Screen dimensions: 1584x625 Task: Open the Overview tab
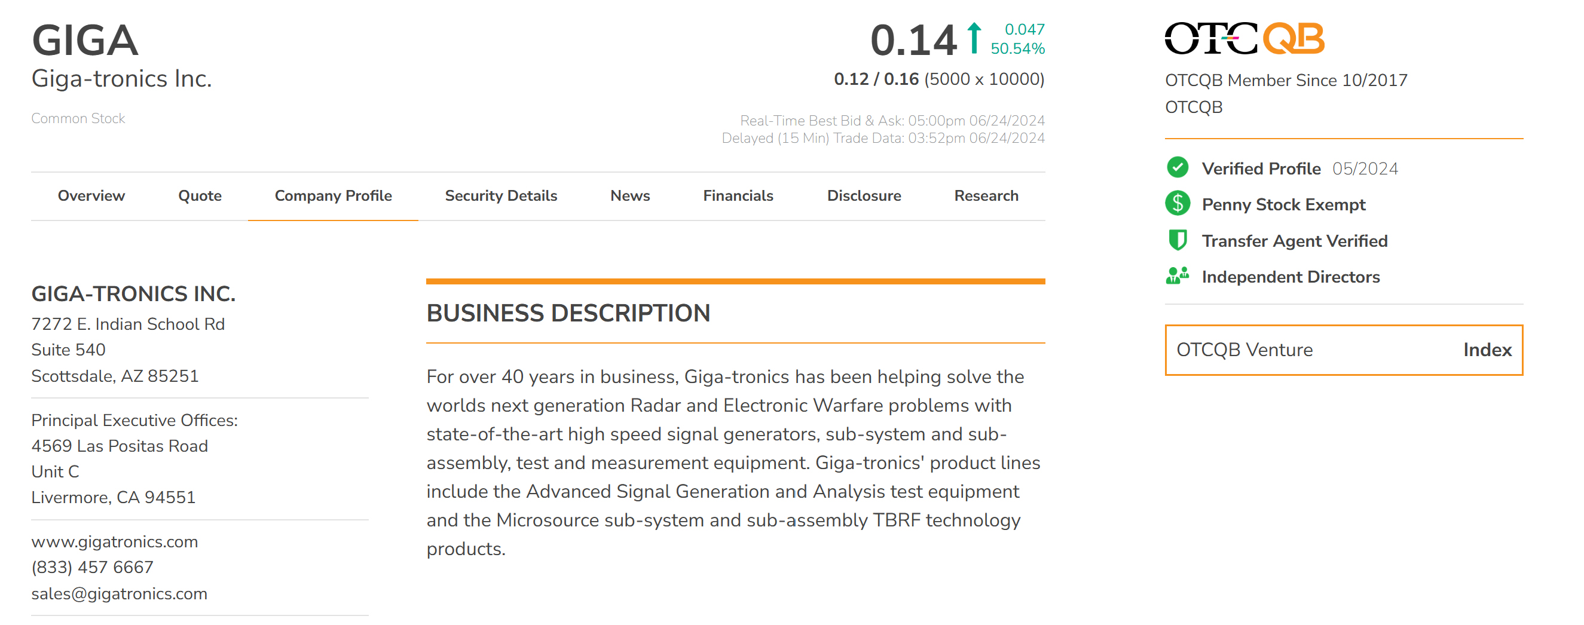click(x=91, y=195)
